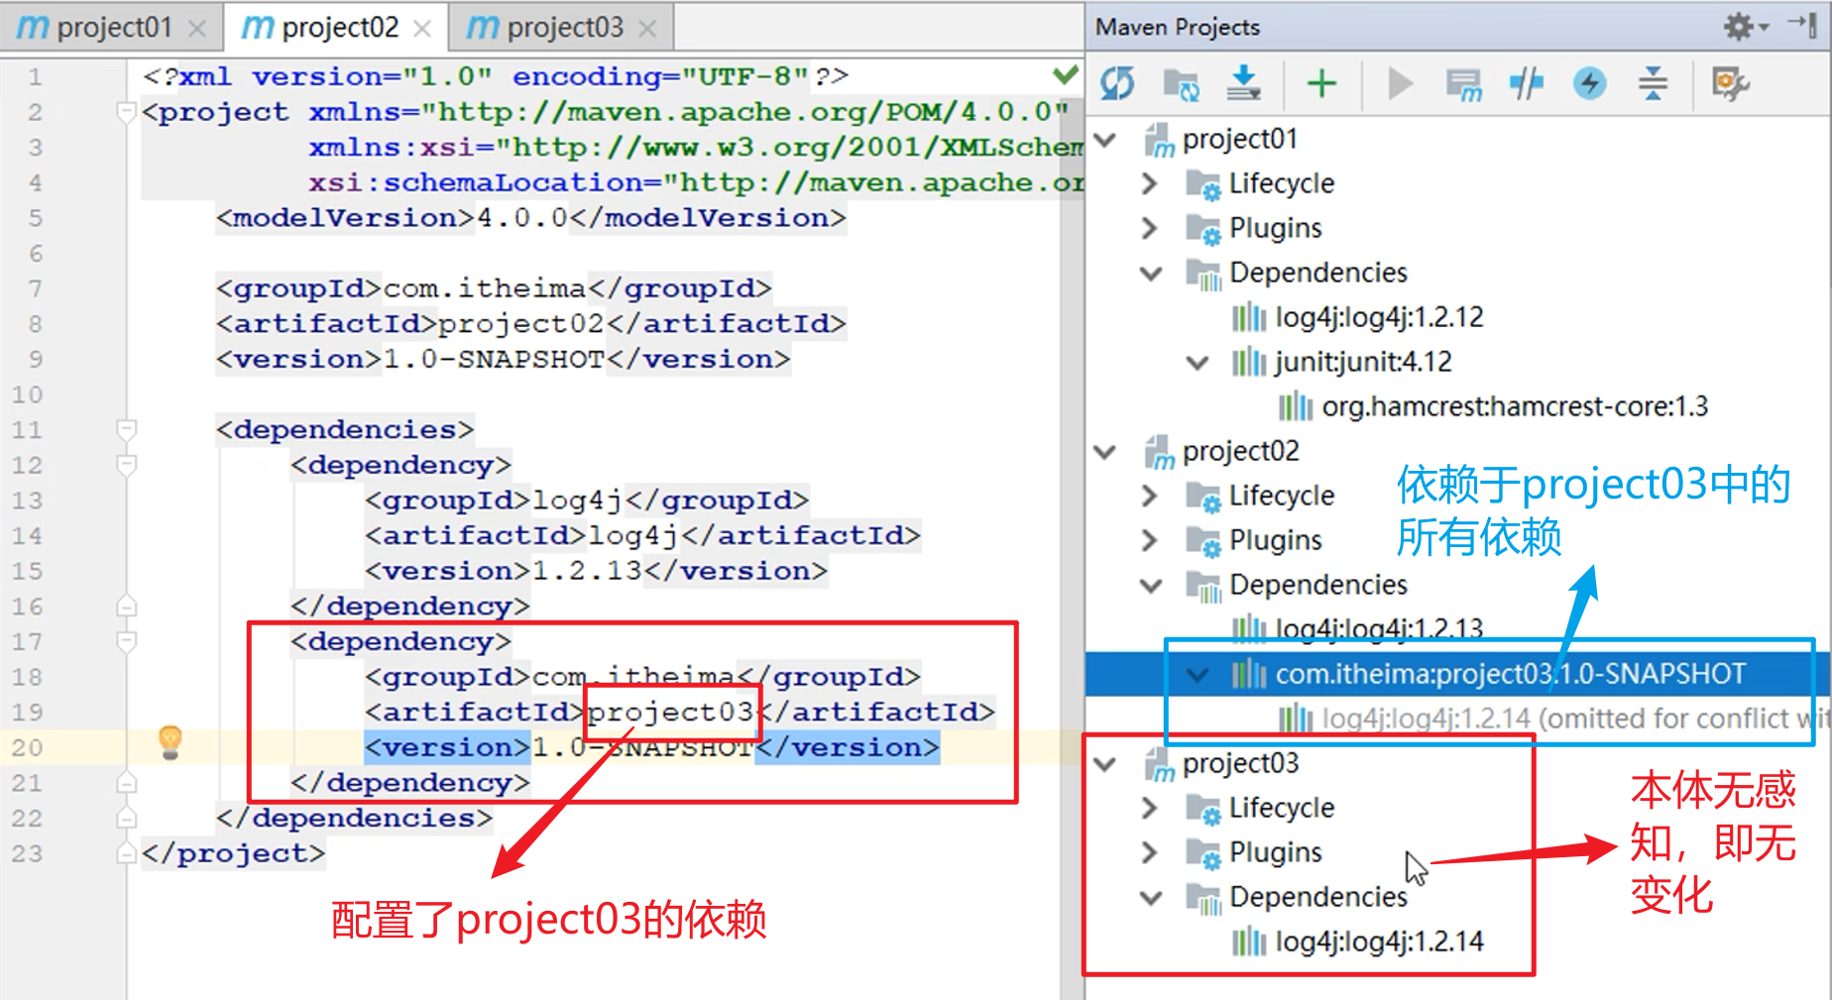
Task: Expand Plugins under project02
Action: tap(1150, 540)
